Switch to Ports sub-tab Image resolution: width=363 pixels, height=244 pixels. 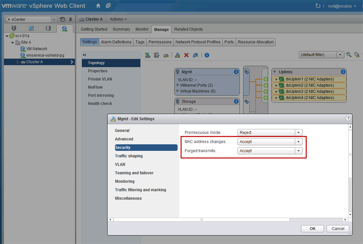click(x=229, y=42)
